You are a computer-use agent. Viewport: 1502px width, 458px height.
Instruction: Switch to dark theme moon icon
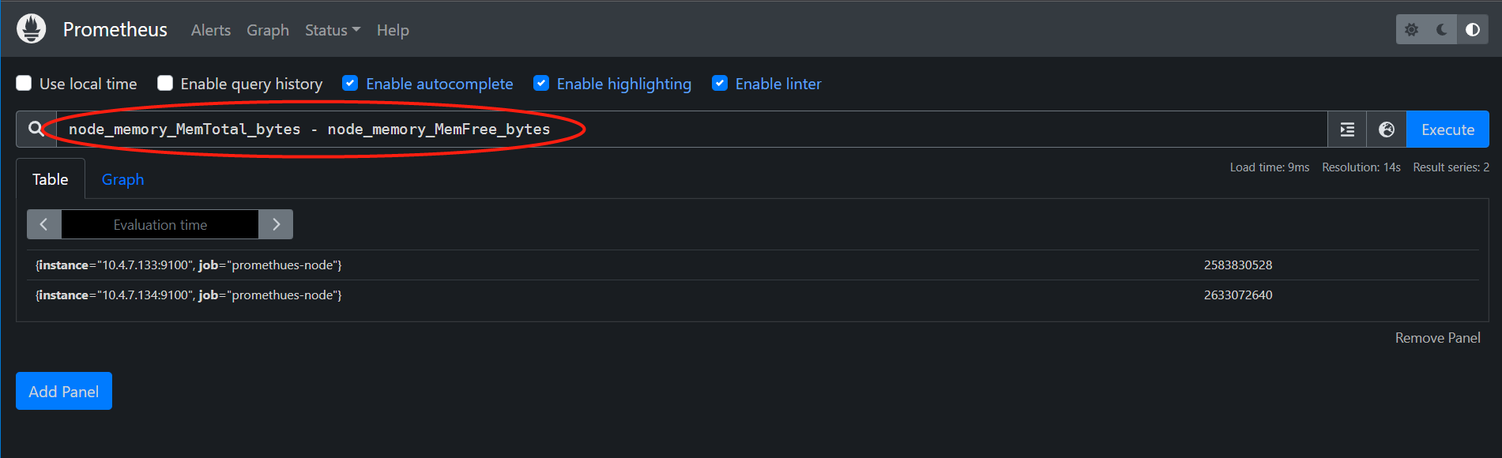point(1442,30)
